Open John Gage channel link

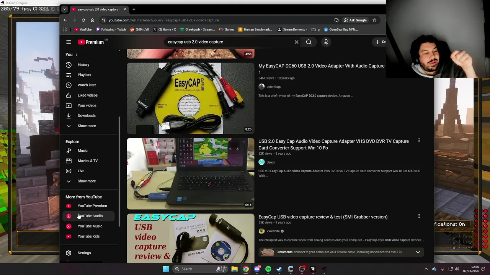[x=274, y=87]
